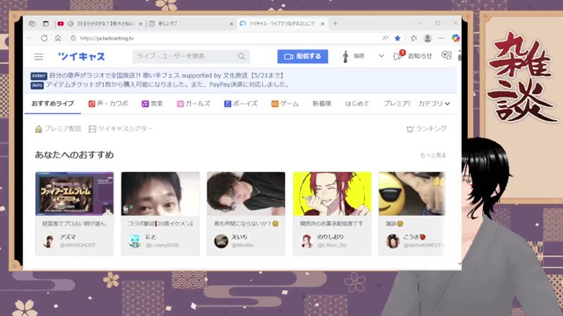
Task: Click もっと見る for recommendations
Action: [434, 155]
